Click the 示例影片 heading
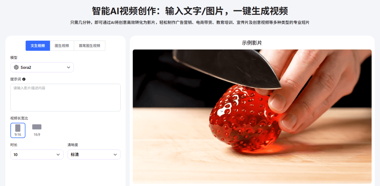 point(252,43)
